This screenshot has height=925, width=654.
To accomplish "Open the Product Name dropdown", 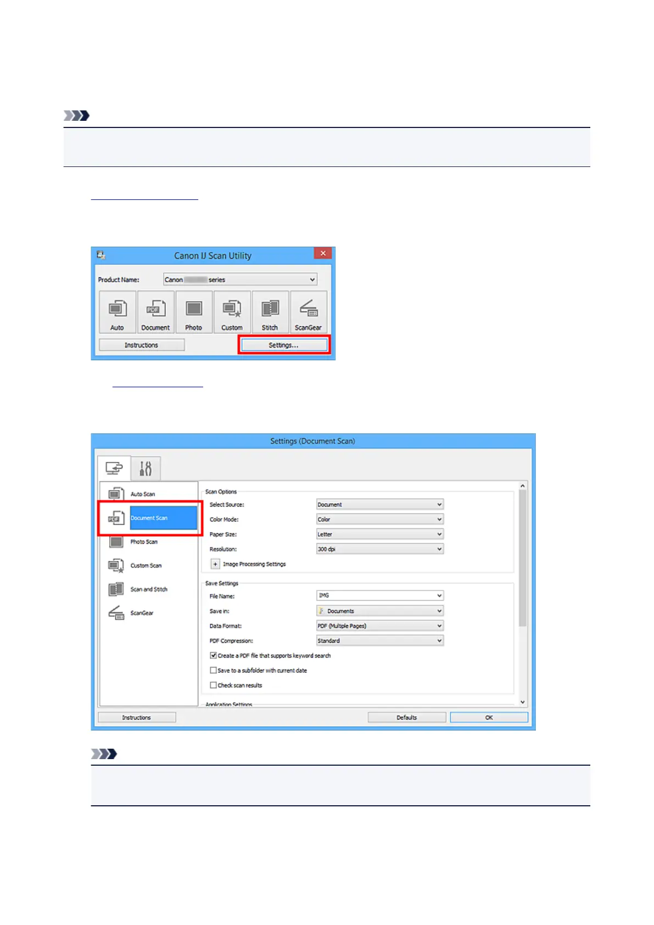I will pos(240,280).
